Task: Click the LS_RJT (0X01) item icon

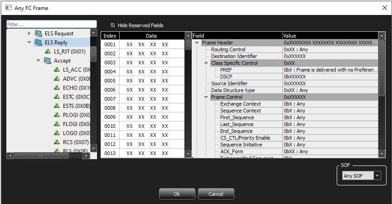Action: [x=48, y=52]
